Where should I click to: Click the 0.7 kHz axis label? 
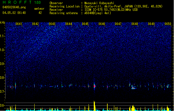[2, 92]
